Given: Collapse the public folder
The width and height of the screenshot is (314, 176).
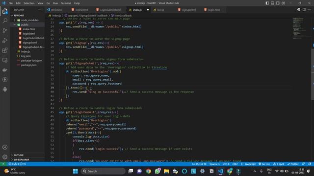Looking at the screenshot, I should [27, 24].
